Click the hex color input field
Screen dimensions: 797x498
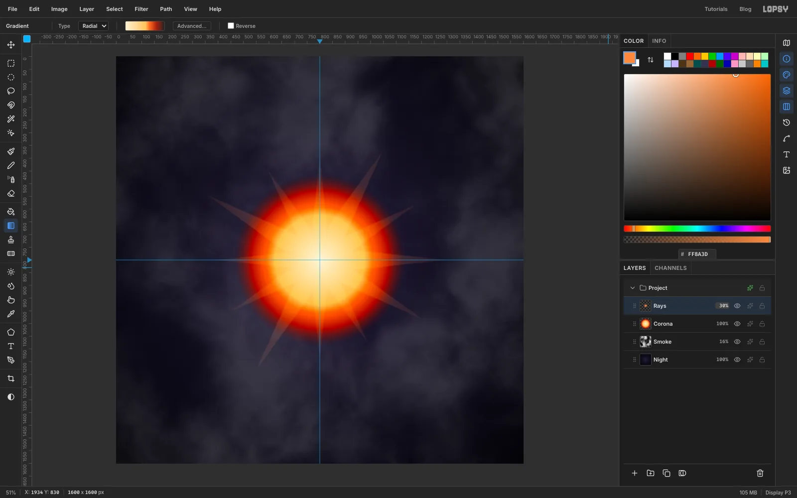tap(697, 254)
